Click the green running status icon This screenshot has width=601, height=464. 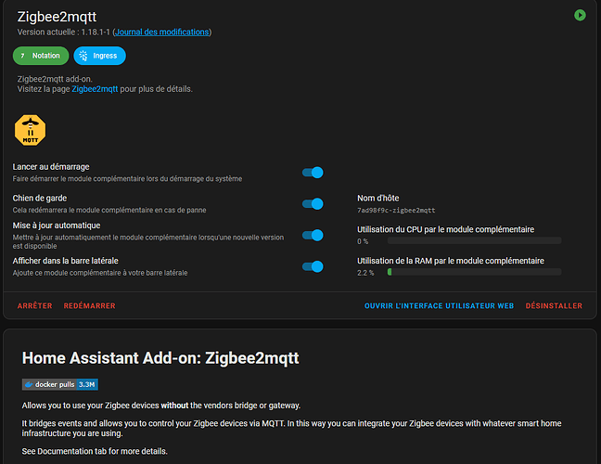(580, 16)
